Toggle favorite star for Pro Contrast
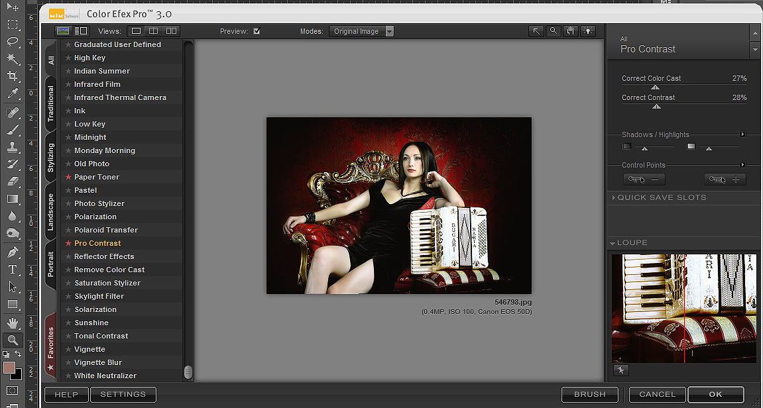763x408 pixels. [68, 243]
